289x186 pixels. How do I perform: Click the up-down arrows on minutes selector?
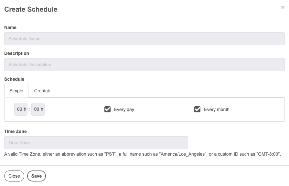click(x=42, y=109)
